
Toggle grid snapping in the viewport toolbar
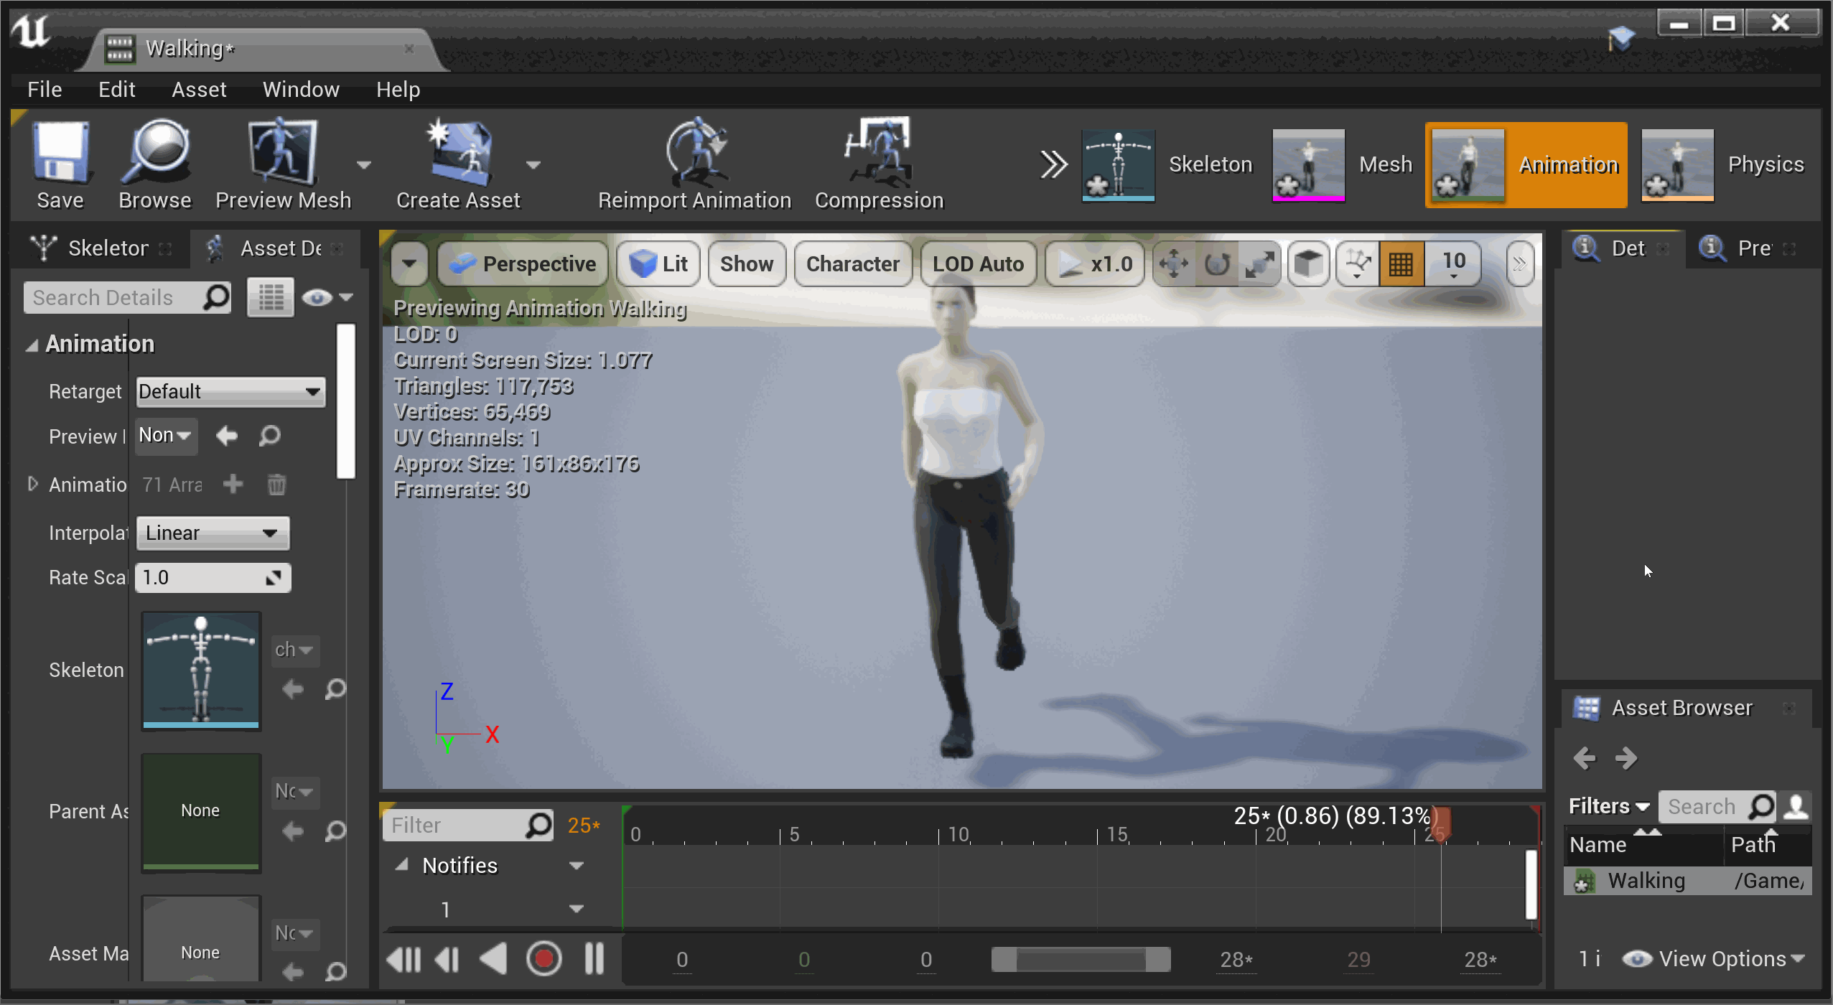pos(1401,263)
